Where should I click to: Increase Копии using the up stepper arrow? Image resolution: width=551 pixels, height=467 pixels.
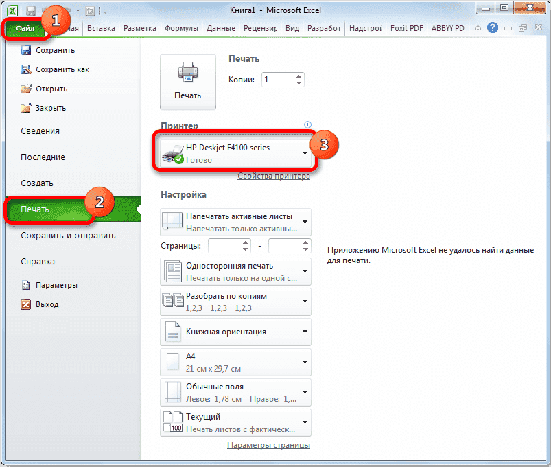click(x=298, y=76)
